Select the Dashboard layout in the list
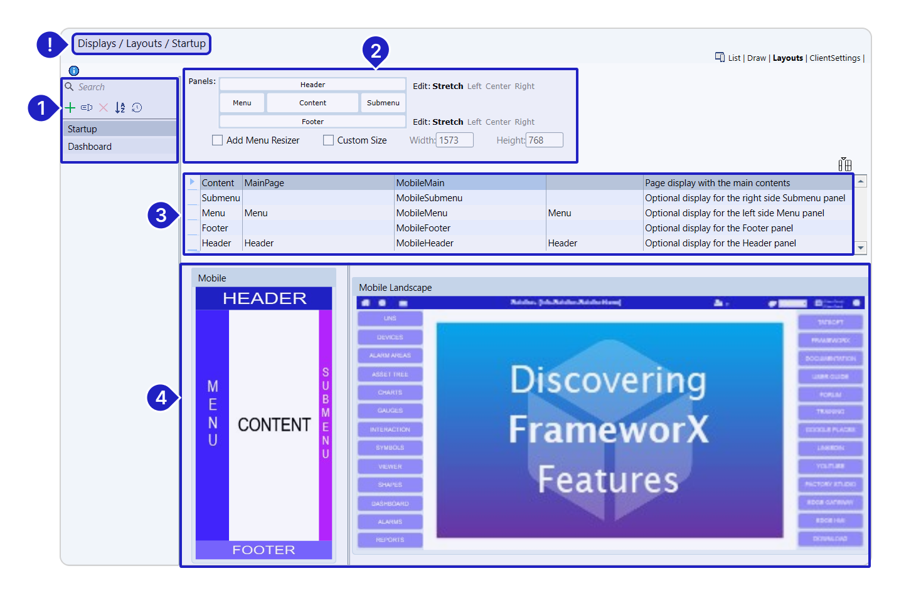Viewport: 921px width, 593px height. pyautogui.click(x=90, y=147)
